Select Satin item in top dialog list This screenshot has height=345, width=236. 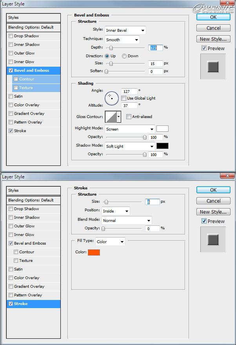33,96
